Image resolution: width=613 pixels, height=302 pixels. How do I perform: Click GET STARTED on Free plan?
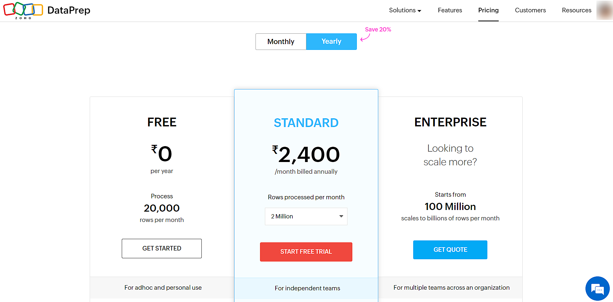pyautogui.click(x=162, y=249)
